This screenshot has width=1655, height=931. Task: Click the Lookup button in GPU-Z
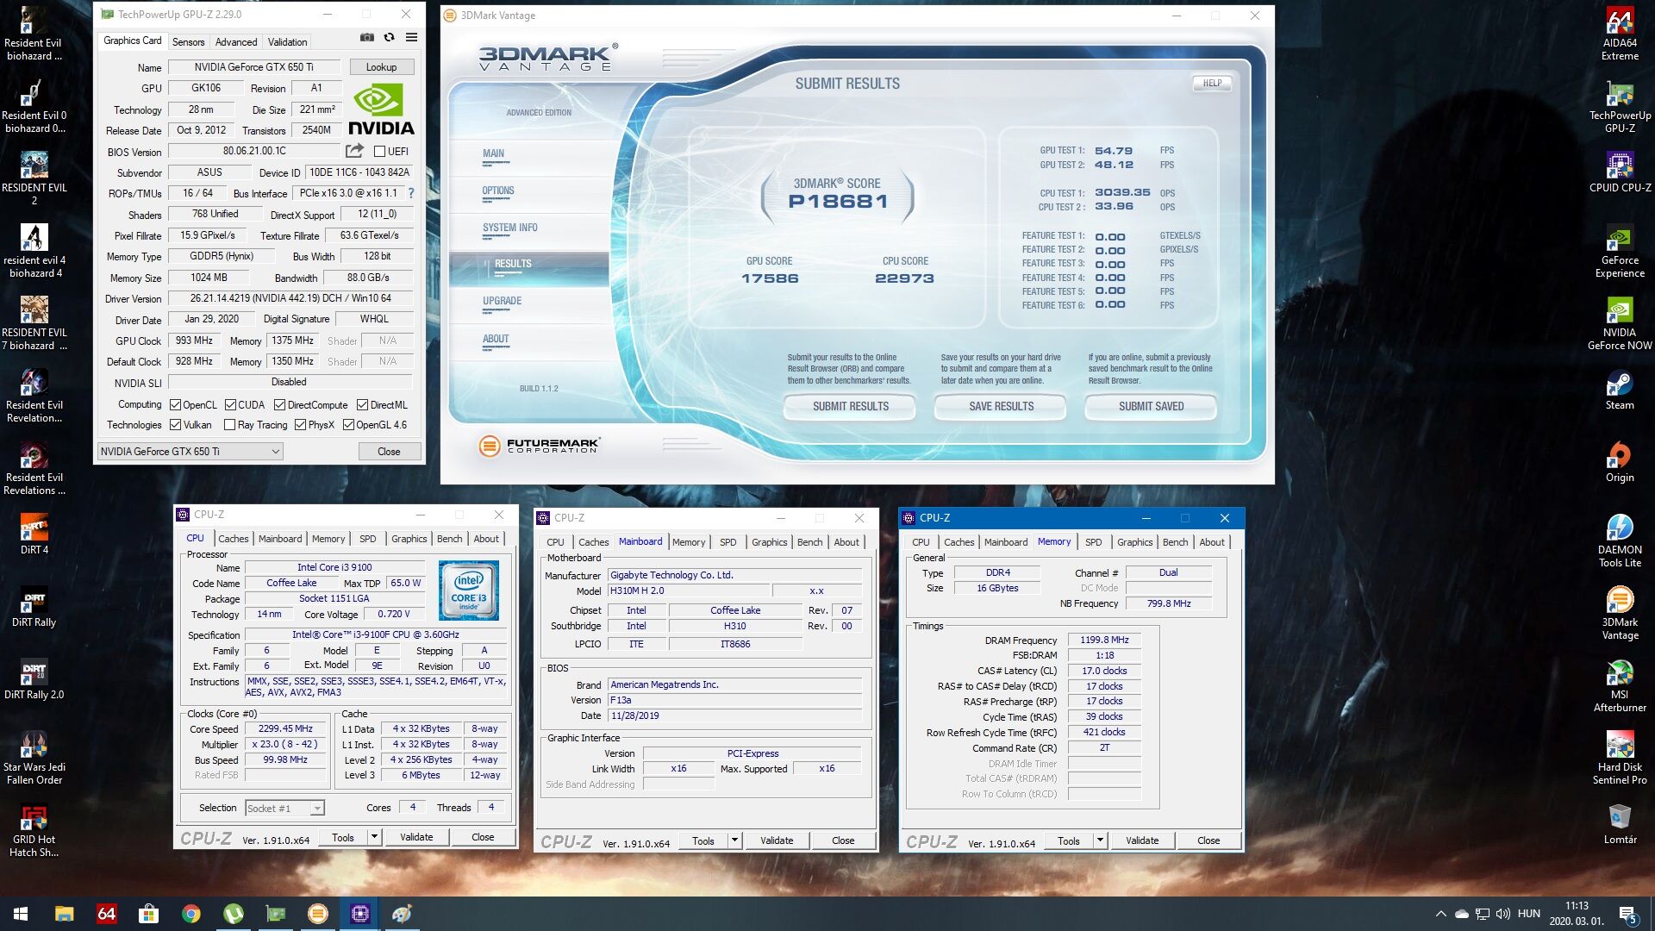pos(381,67)
